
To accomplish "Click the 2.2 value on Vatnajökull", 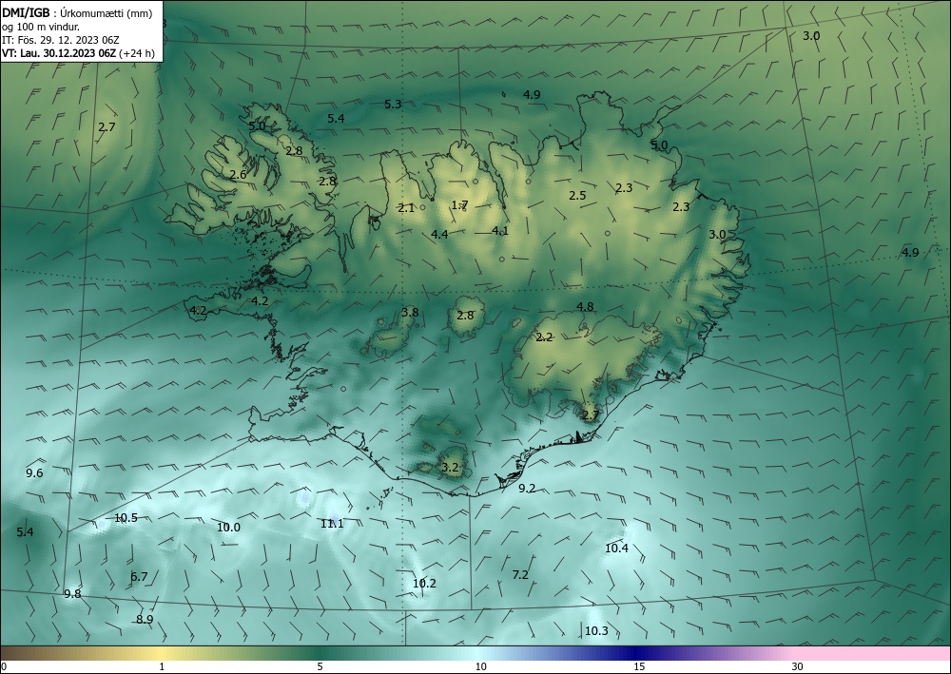I will [545, 337].
